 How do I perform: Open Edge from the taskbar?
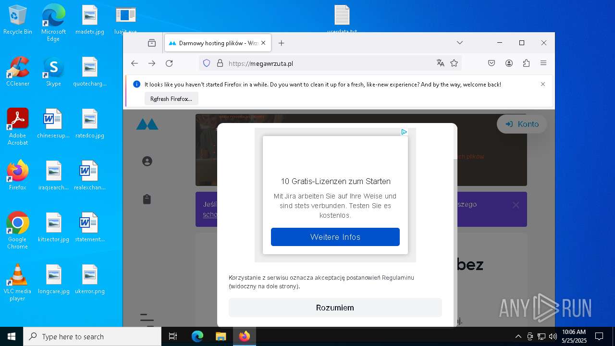click(x=197, y=336)
